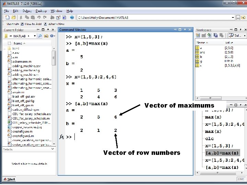
Task: Click the Redo toolbar arrow
Action: (x=45, y=17)
